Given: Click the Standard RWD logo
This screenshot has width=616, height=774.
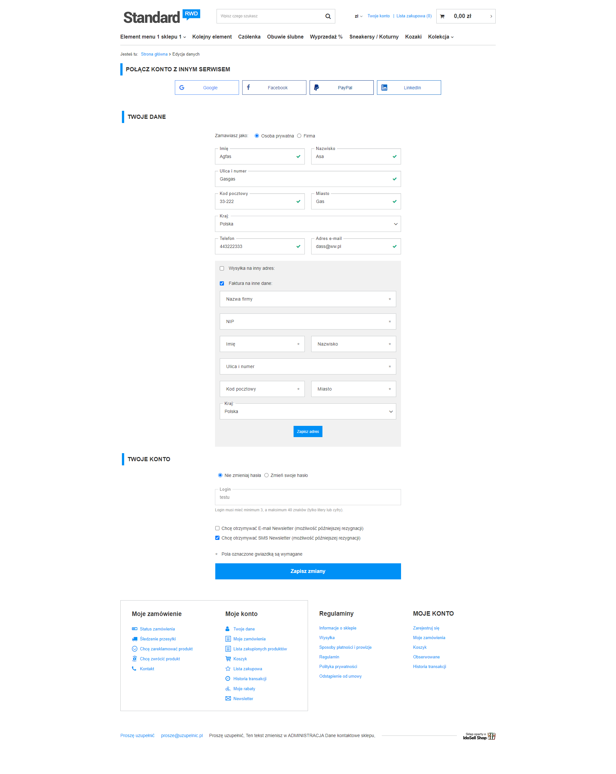Looking at the screenshot, I should pyautogui.click(x=161, y=16).
